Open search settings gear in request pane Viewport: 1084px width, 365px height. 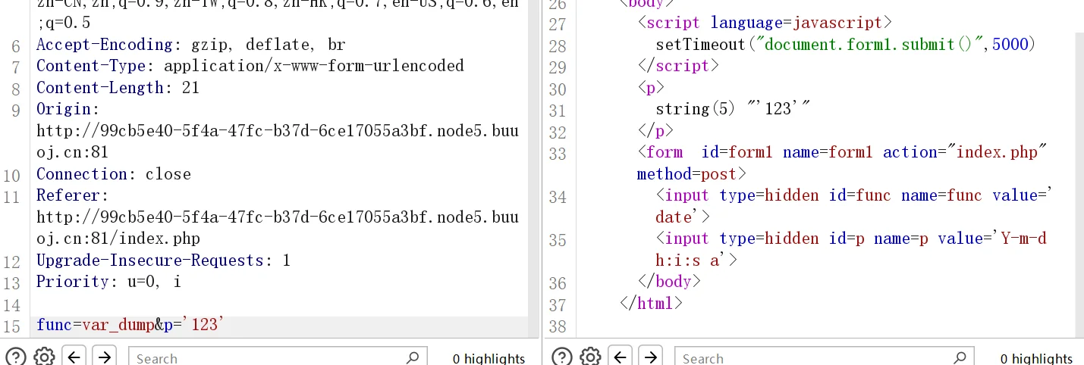[x=44, y=357]
